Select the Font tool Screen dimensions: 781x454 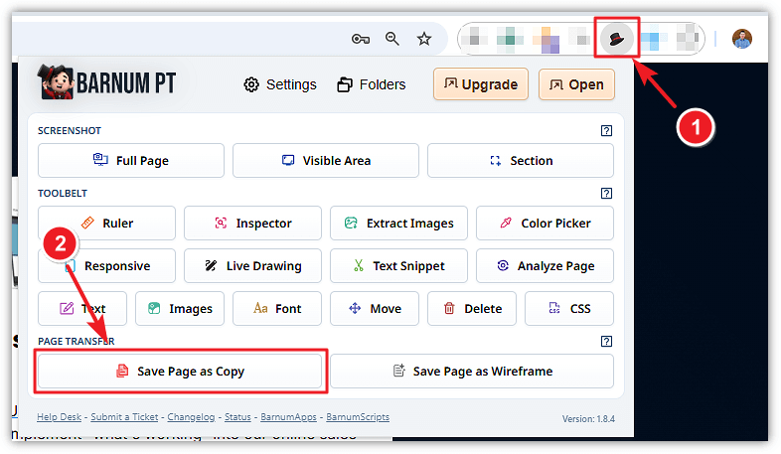click(277, 309)
